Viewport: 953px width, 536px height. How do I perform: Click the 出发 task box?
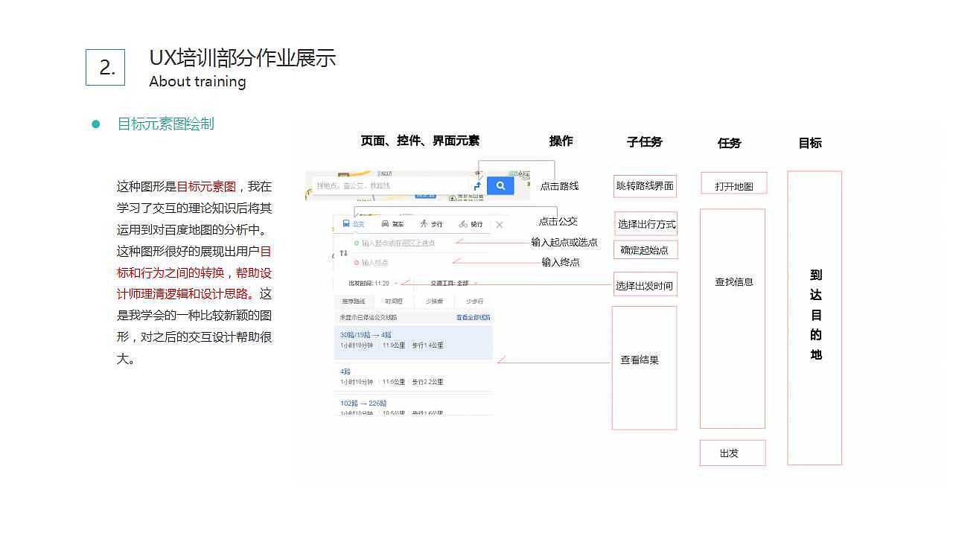tap(733, 453)
